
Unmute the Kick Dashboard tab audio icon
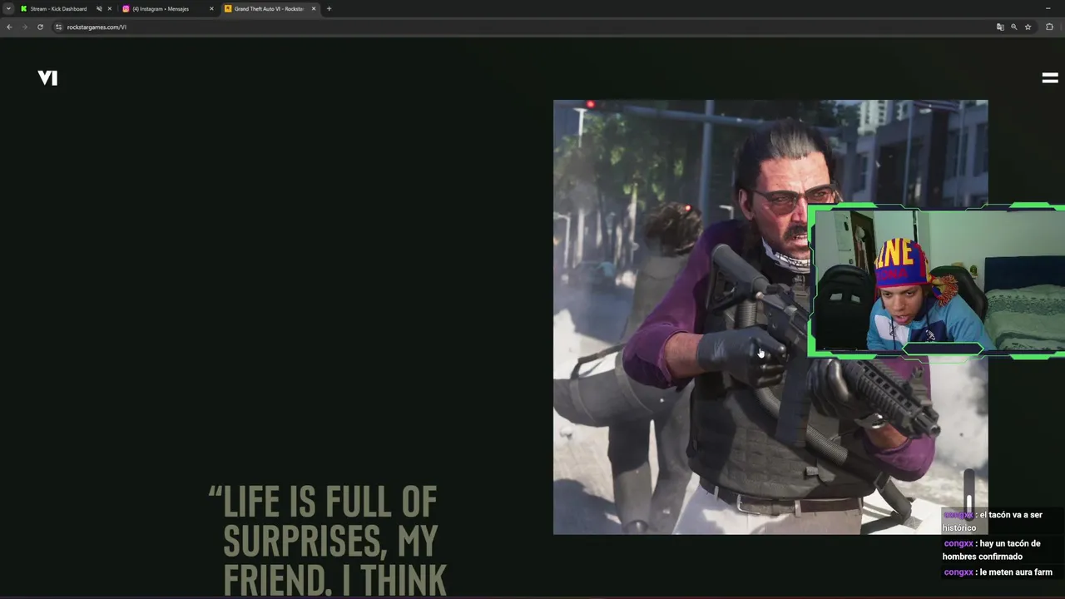tap(99, 8)
